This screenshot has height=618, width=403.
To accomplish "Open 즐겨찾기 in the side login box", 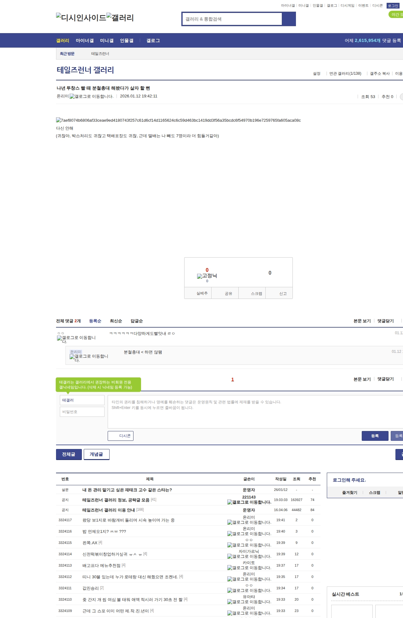I will click(349, 493).
